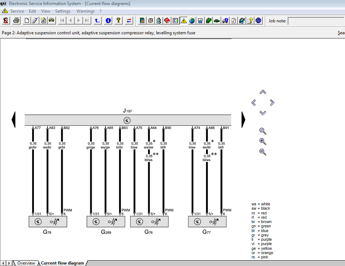Viewport: 345px width, 266px height.
Task: Click the blue striped sphere toolbar icon
Action: pyautogui.click(x=258, y=21)
